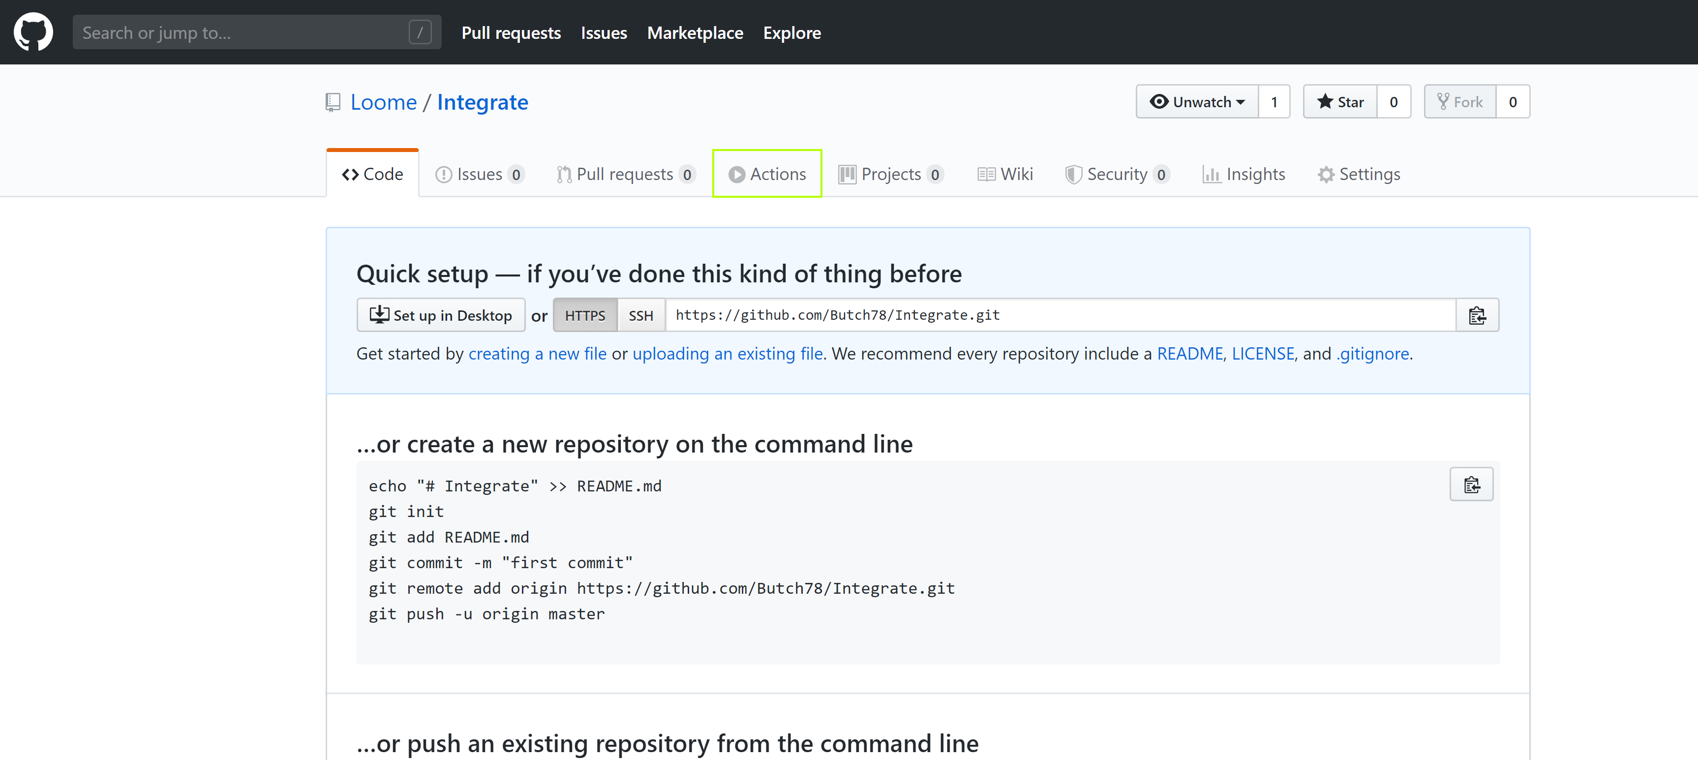Viewport: 1698px width, 760px height.
Task: Click the slash shortcut icon in search
Action: click(x=420, y=32)
